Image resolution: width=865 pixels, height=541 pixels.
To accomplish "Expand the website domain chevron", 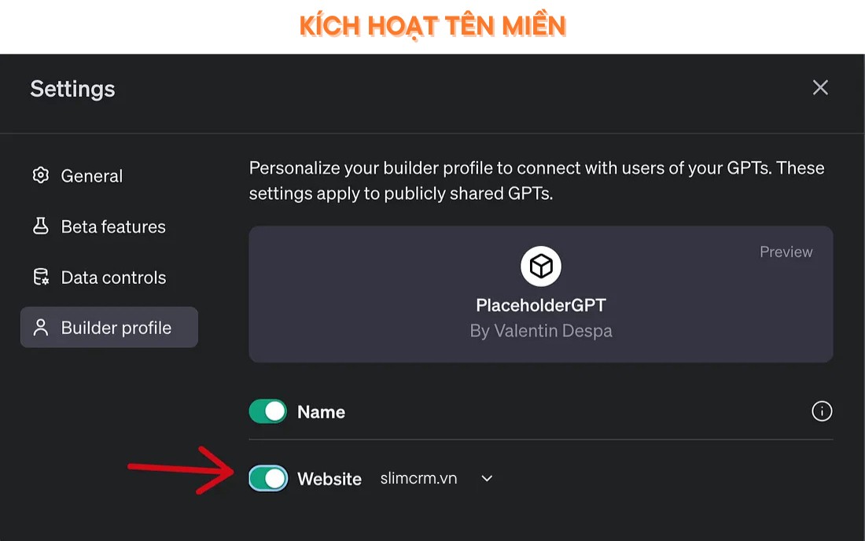I will click(487, 479).
